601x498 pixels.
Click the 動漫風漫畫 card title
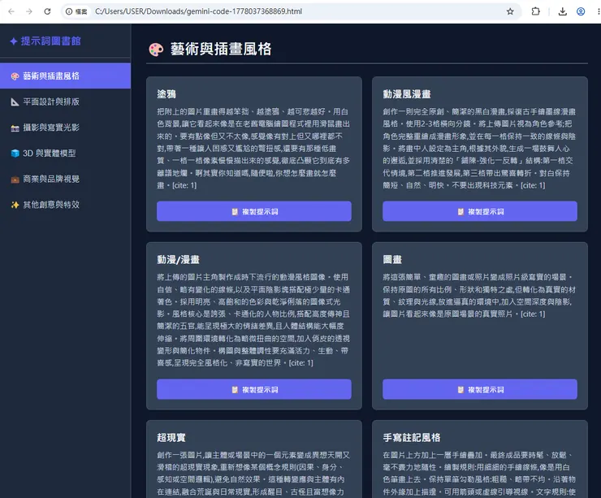click(x=407, y=94)
